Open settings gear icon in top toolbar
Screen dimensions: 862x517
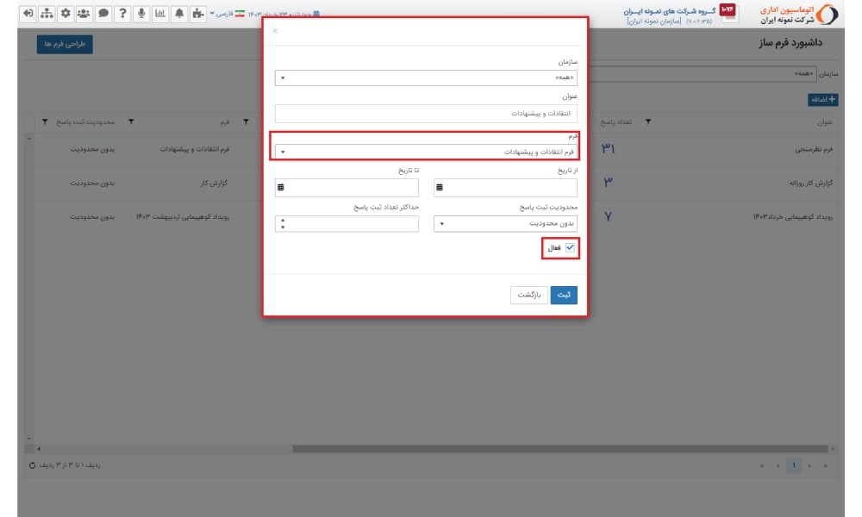point(66,14)
